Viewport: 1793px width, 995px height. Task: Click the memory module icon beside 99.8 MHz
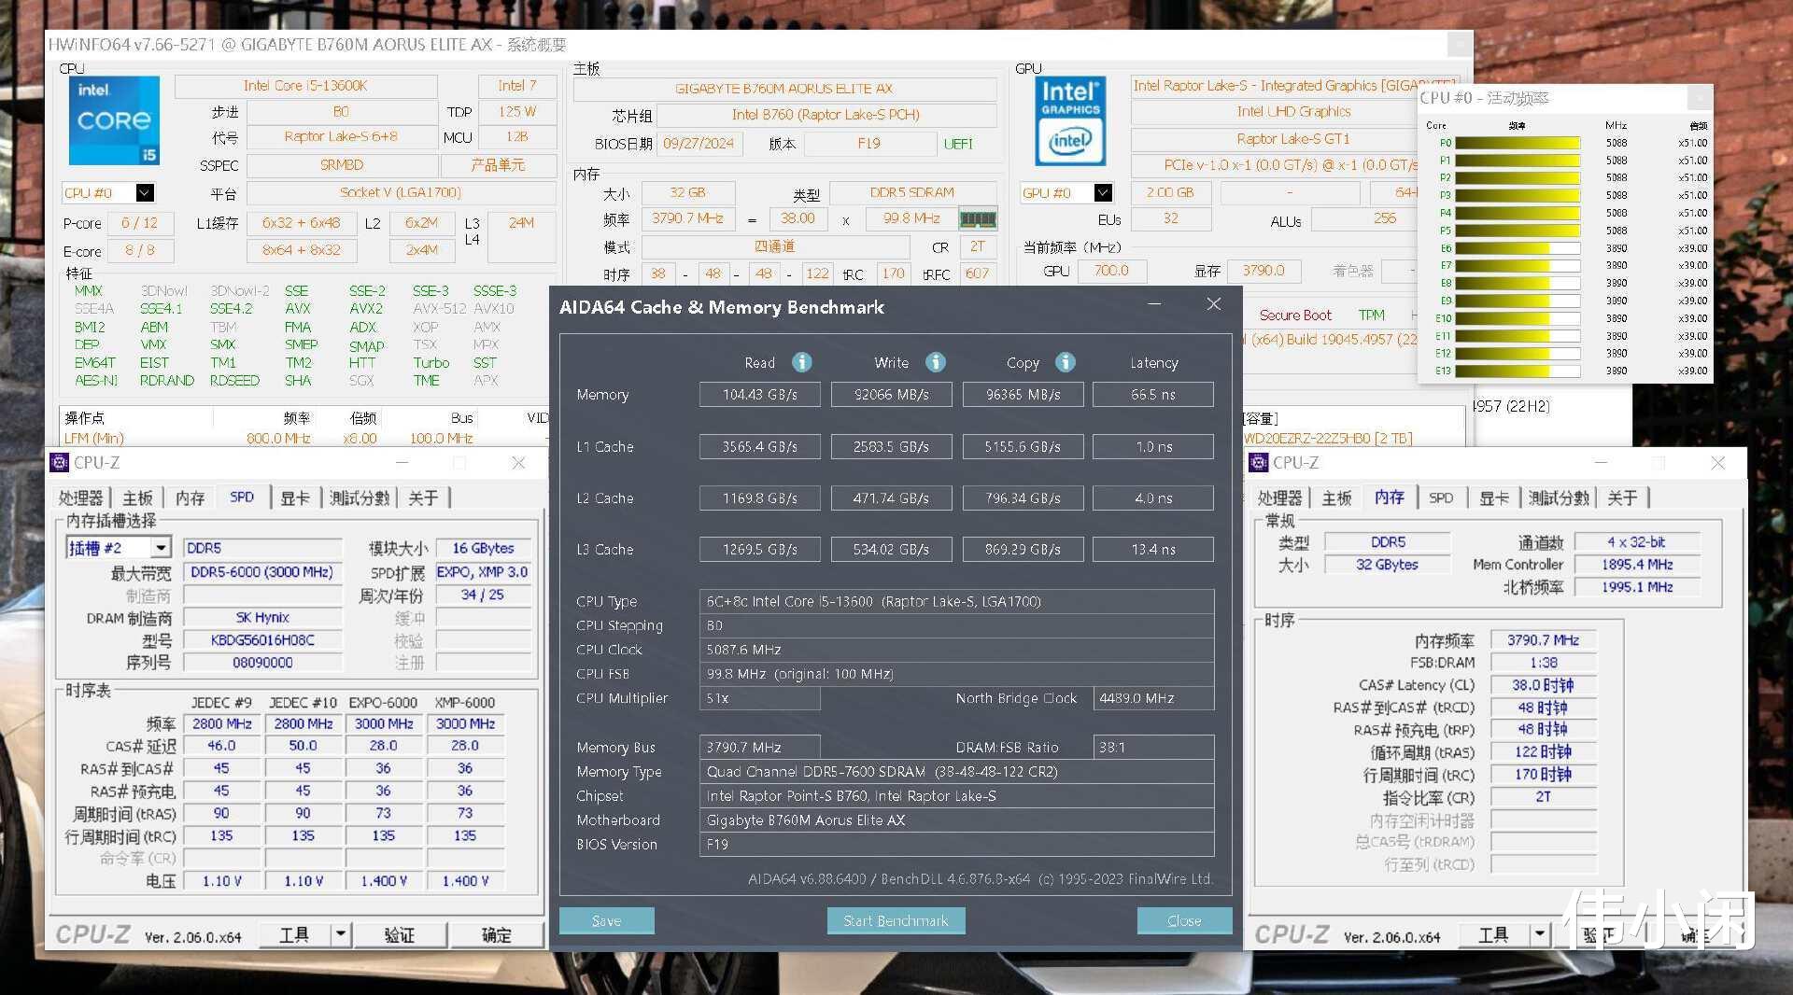pos(978,219)
